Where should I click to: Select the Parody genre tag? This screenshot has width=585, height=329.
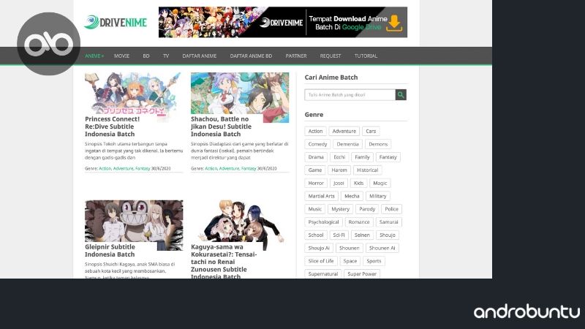point(367,209)
